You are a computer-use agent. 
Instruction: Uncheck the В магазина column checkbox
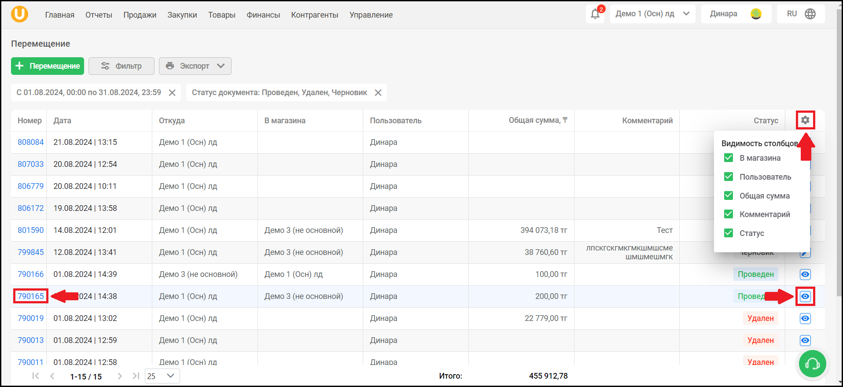coord(729,158)
